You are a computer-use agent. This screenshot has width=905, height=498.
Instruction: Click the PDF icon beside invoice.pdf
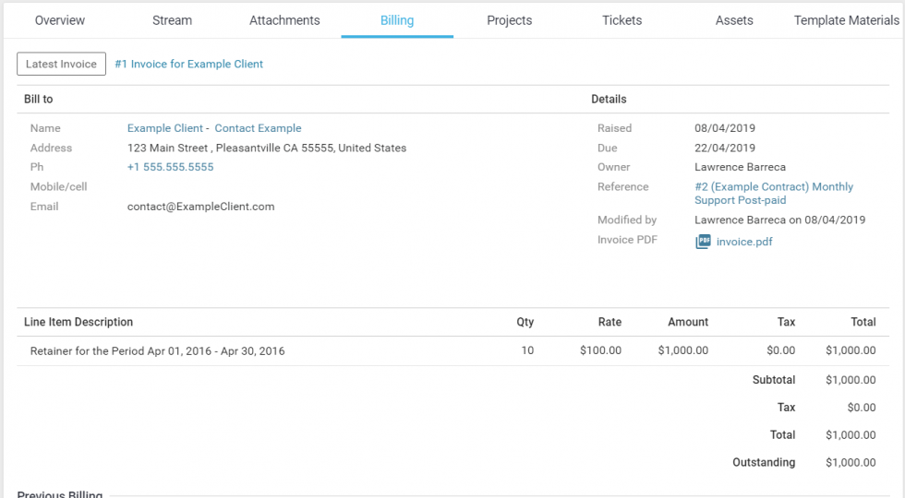coord(703,242)
